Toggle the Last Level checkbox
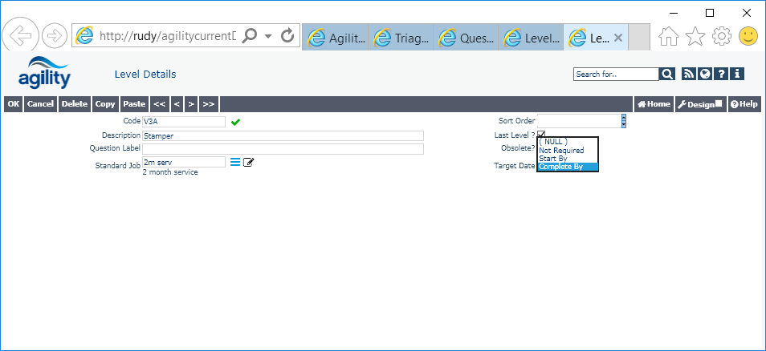The width and height of the screenshot is (766, 351). [541, 135]
